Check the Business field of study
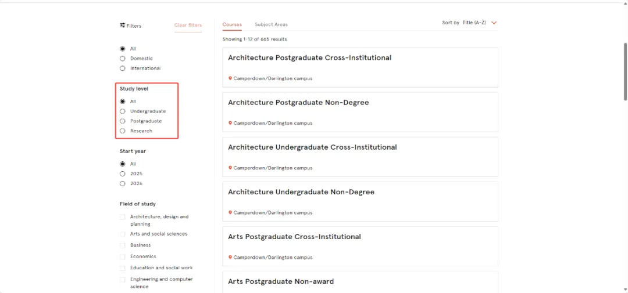This screenshot has height=293, width=628. pyautogui.click(x=123, y=245)
